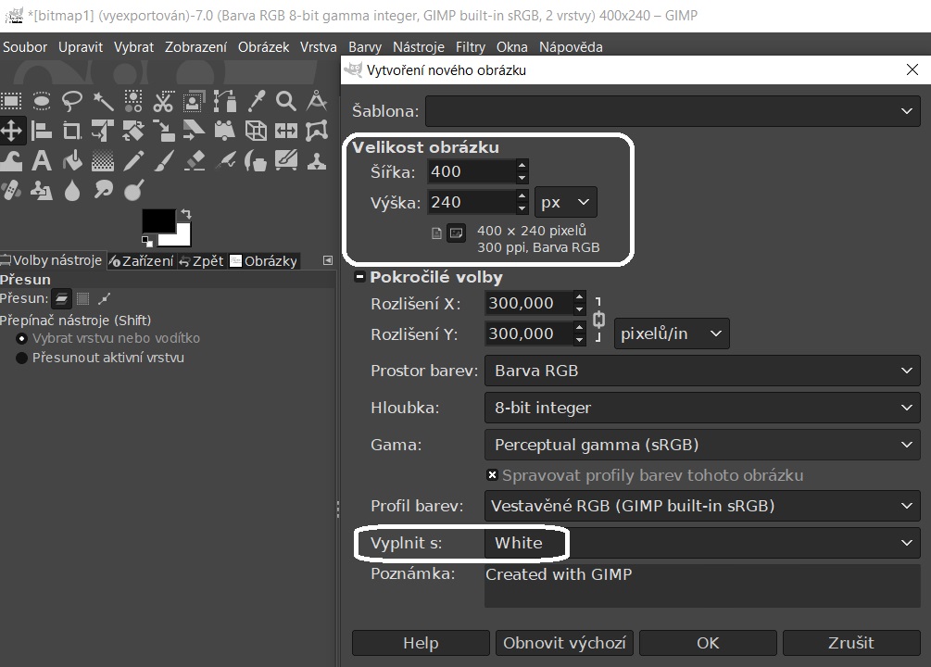This screenshot has width=931, height=667.
Task: Select the Blur/Sharpen droplet tool
Action: [72, 191]
